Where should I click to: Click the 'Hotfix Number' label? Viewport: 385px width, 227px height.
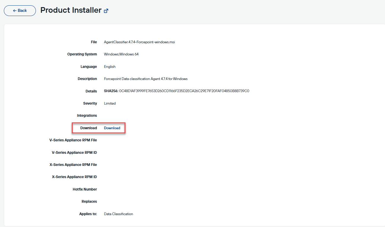85,189
